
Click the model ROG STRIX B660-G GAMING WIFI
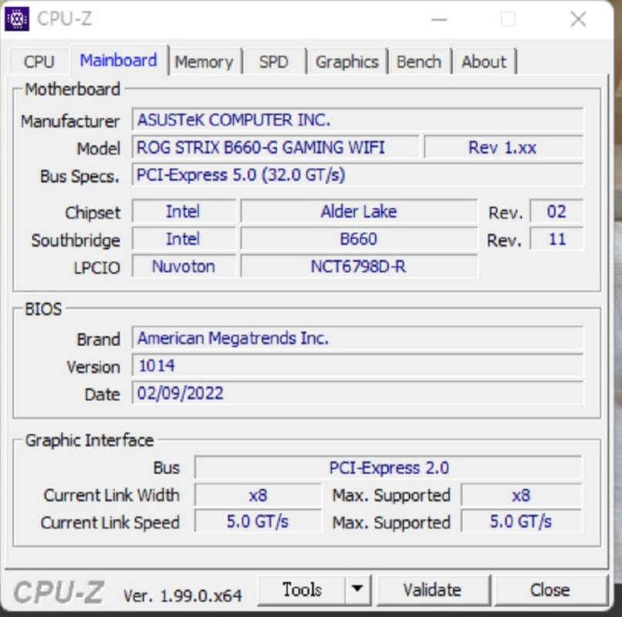276,147
